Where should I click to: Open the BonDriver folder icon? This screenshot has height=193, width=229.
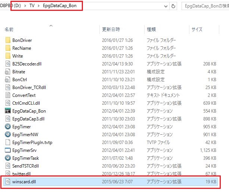tap(8, 40)
